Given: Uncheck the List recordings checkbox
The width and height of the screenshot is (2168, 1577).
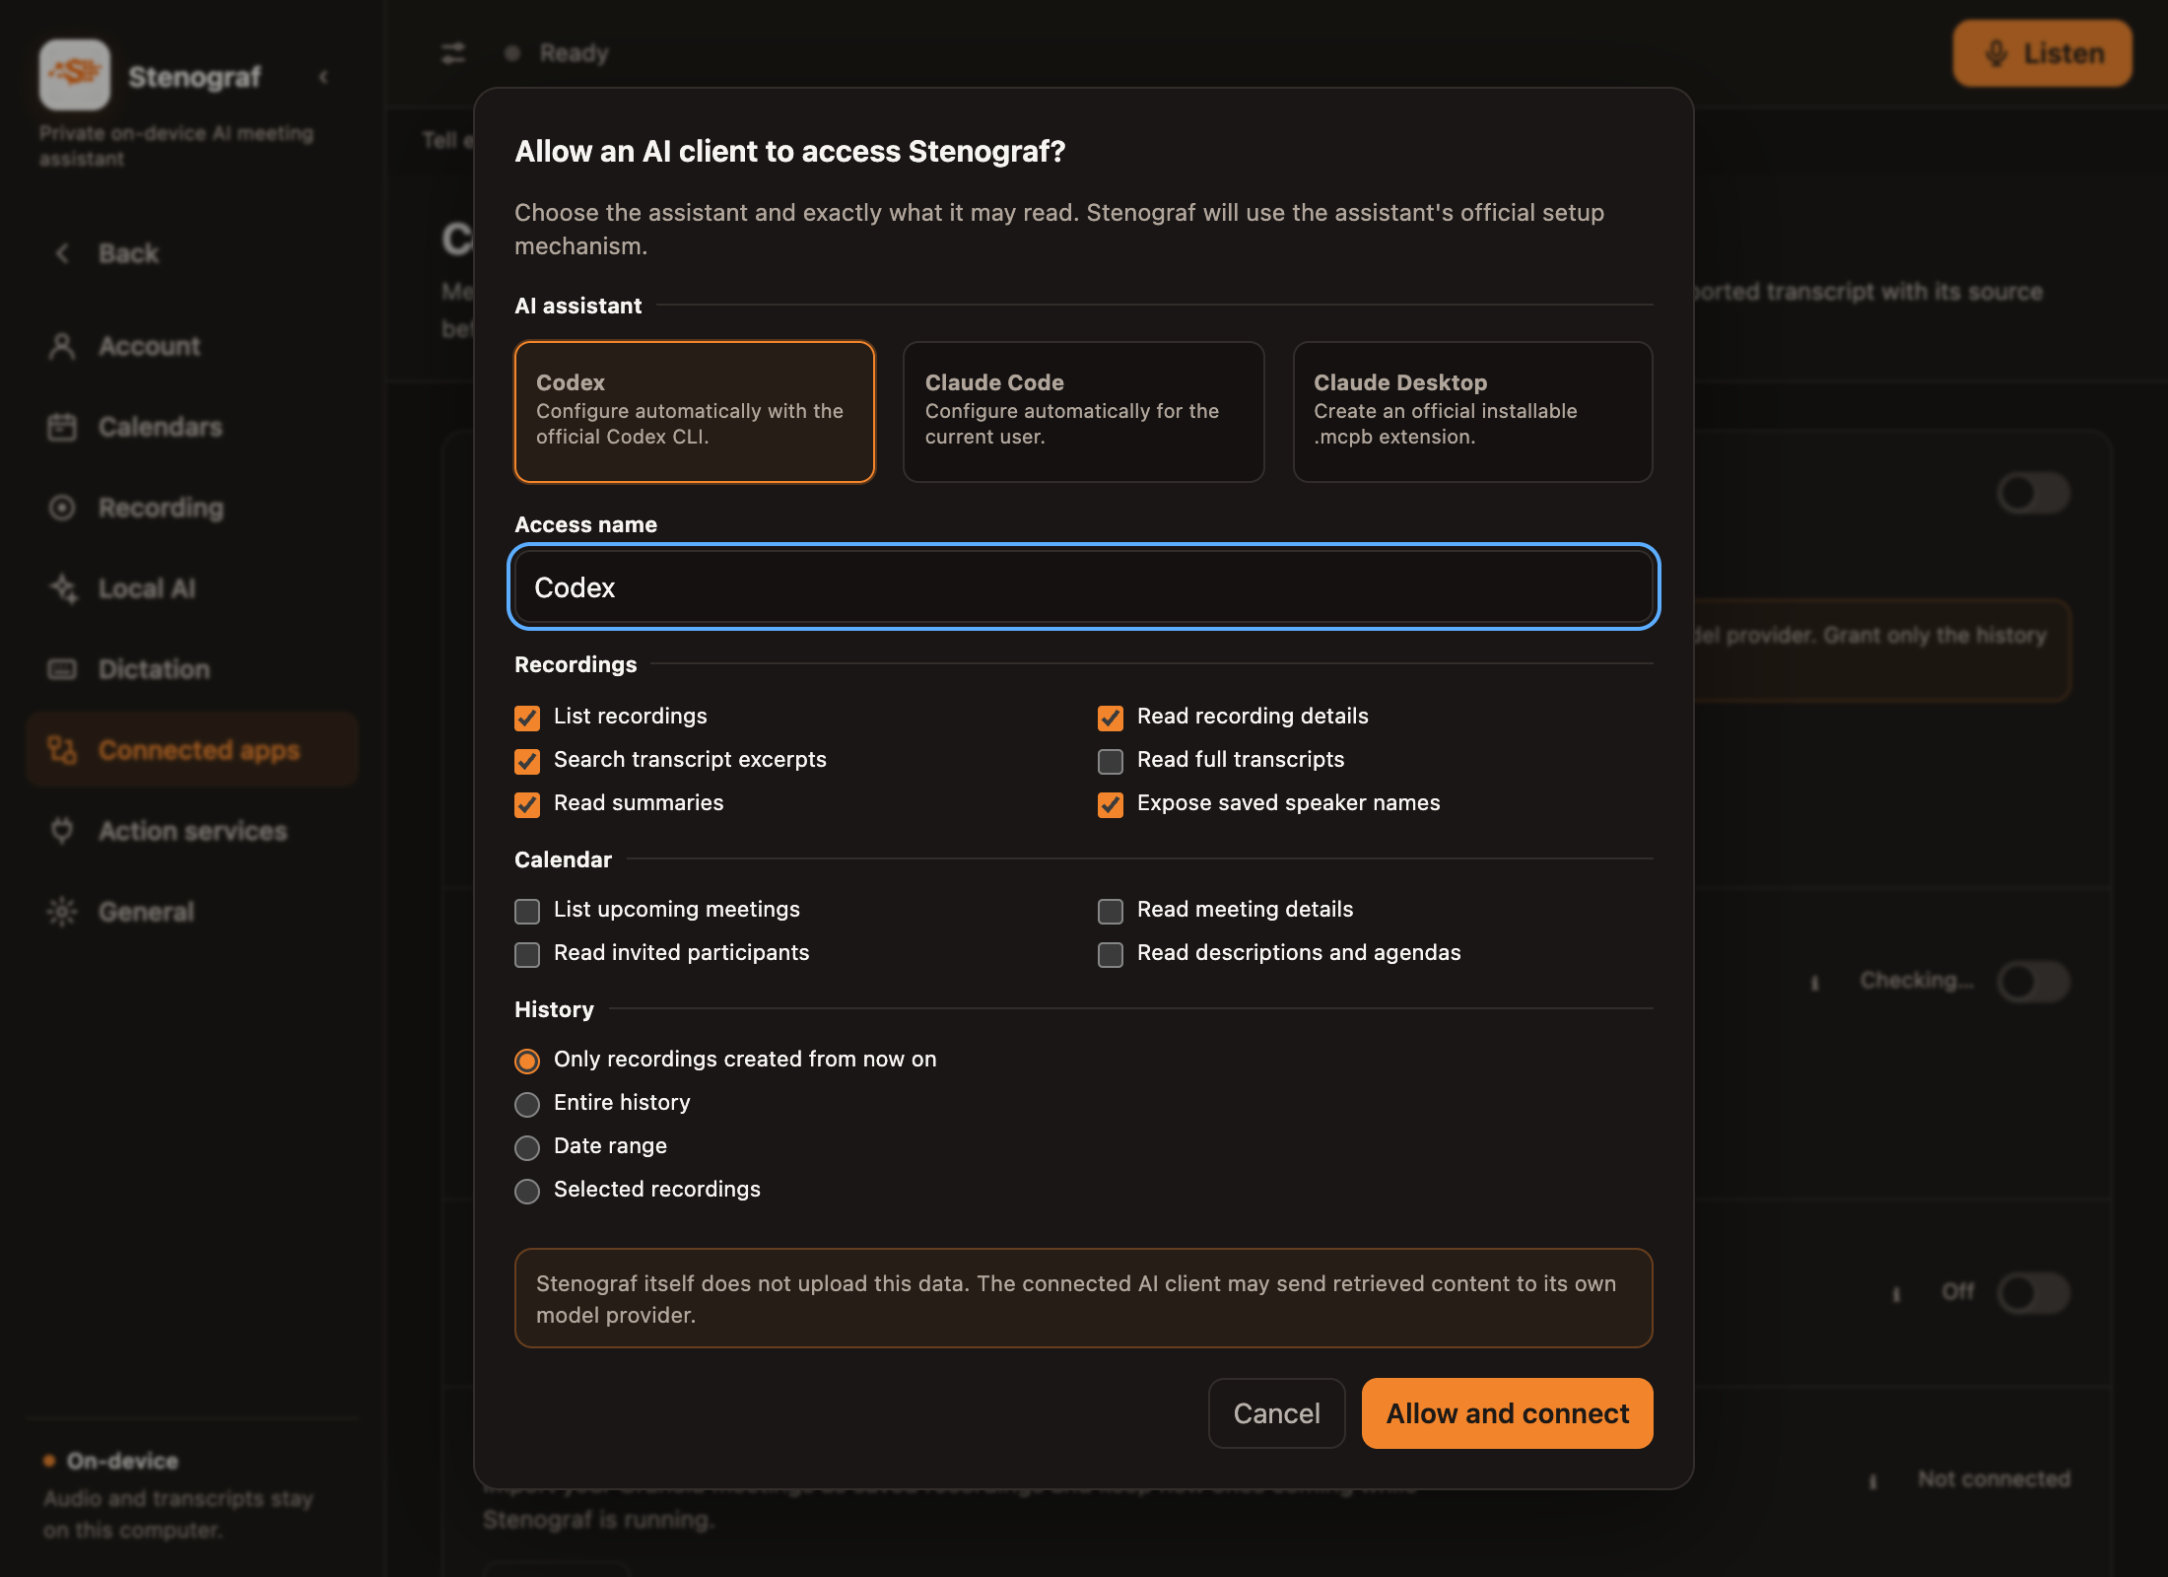Looking at the screenshot, I should click(x=527, y=718).
